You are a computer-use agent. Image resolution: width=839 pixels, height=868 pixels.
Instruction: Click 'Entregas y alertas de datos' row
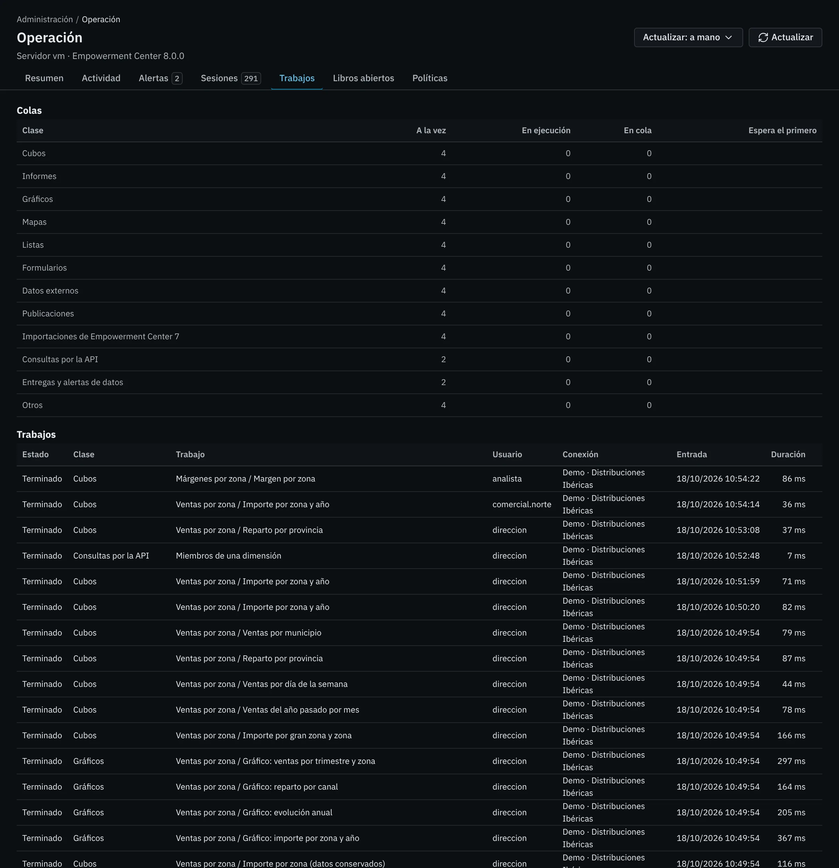tap(419, 383)
